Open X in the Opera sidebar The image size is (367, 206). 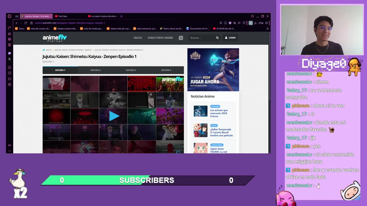coord(9,59)
